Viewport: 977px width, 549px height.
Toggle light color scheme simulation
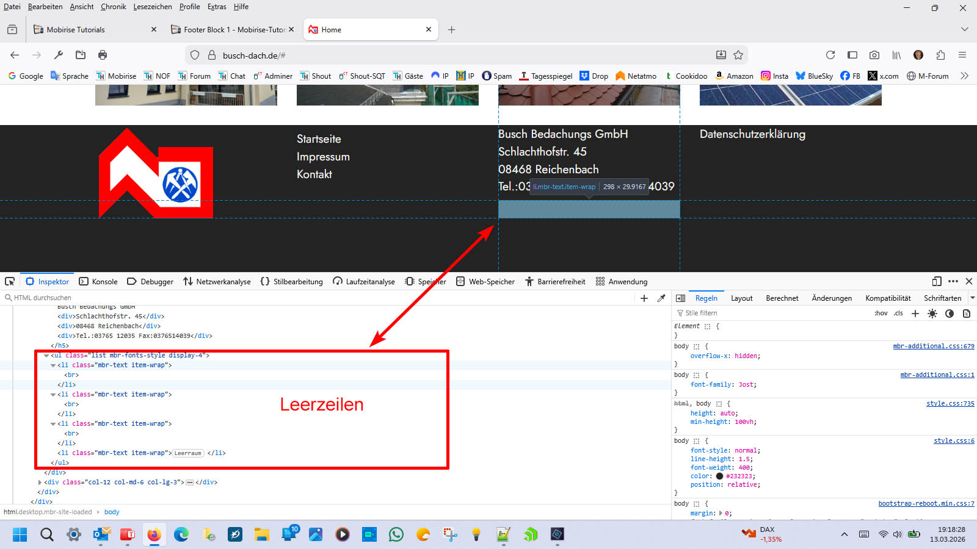[x=932, y=314]
